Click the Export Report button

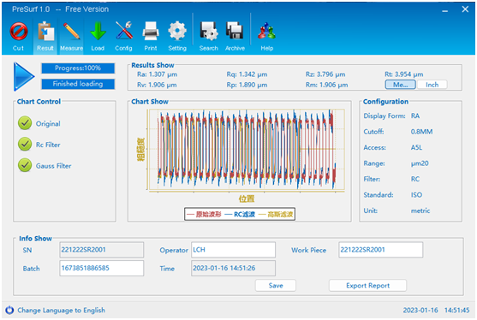(x=367, y=286)
